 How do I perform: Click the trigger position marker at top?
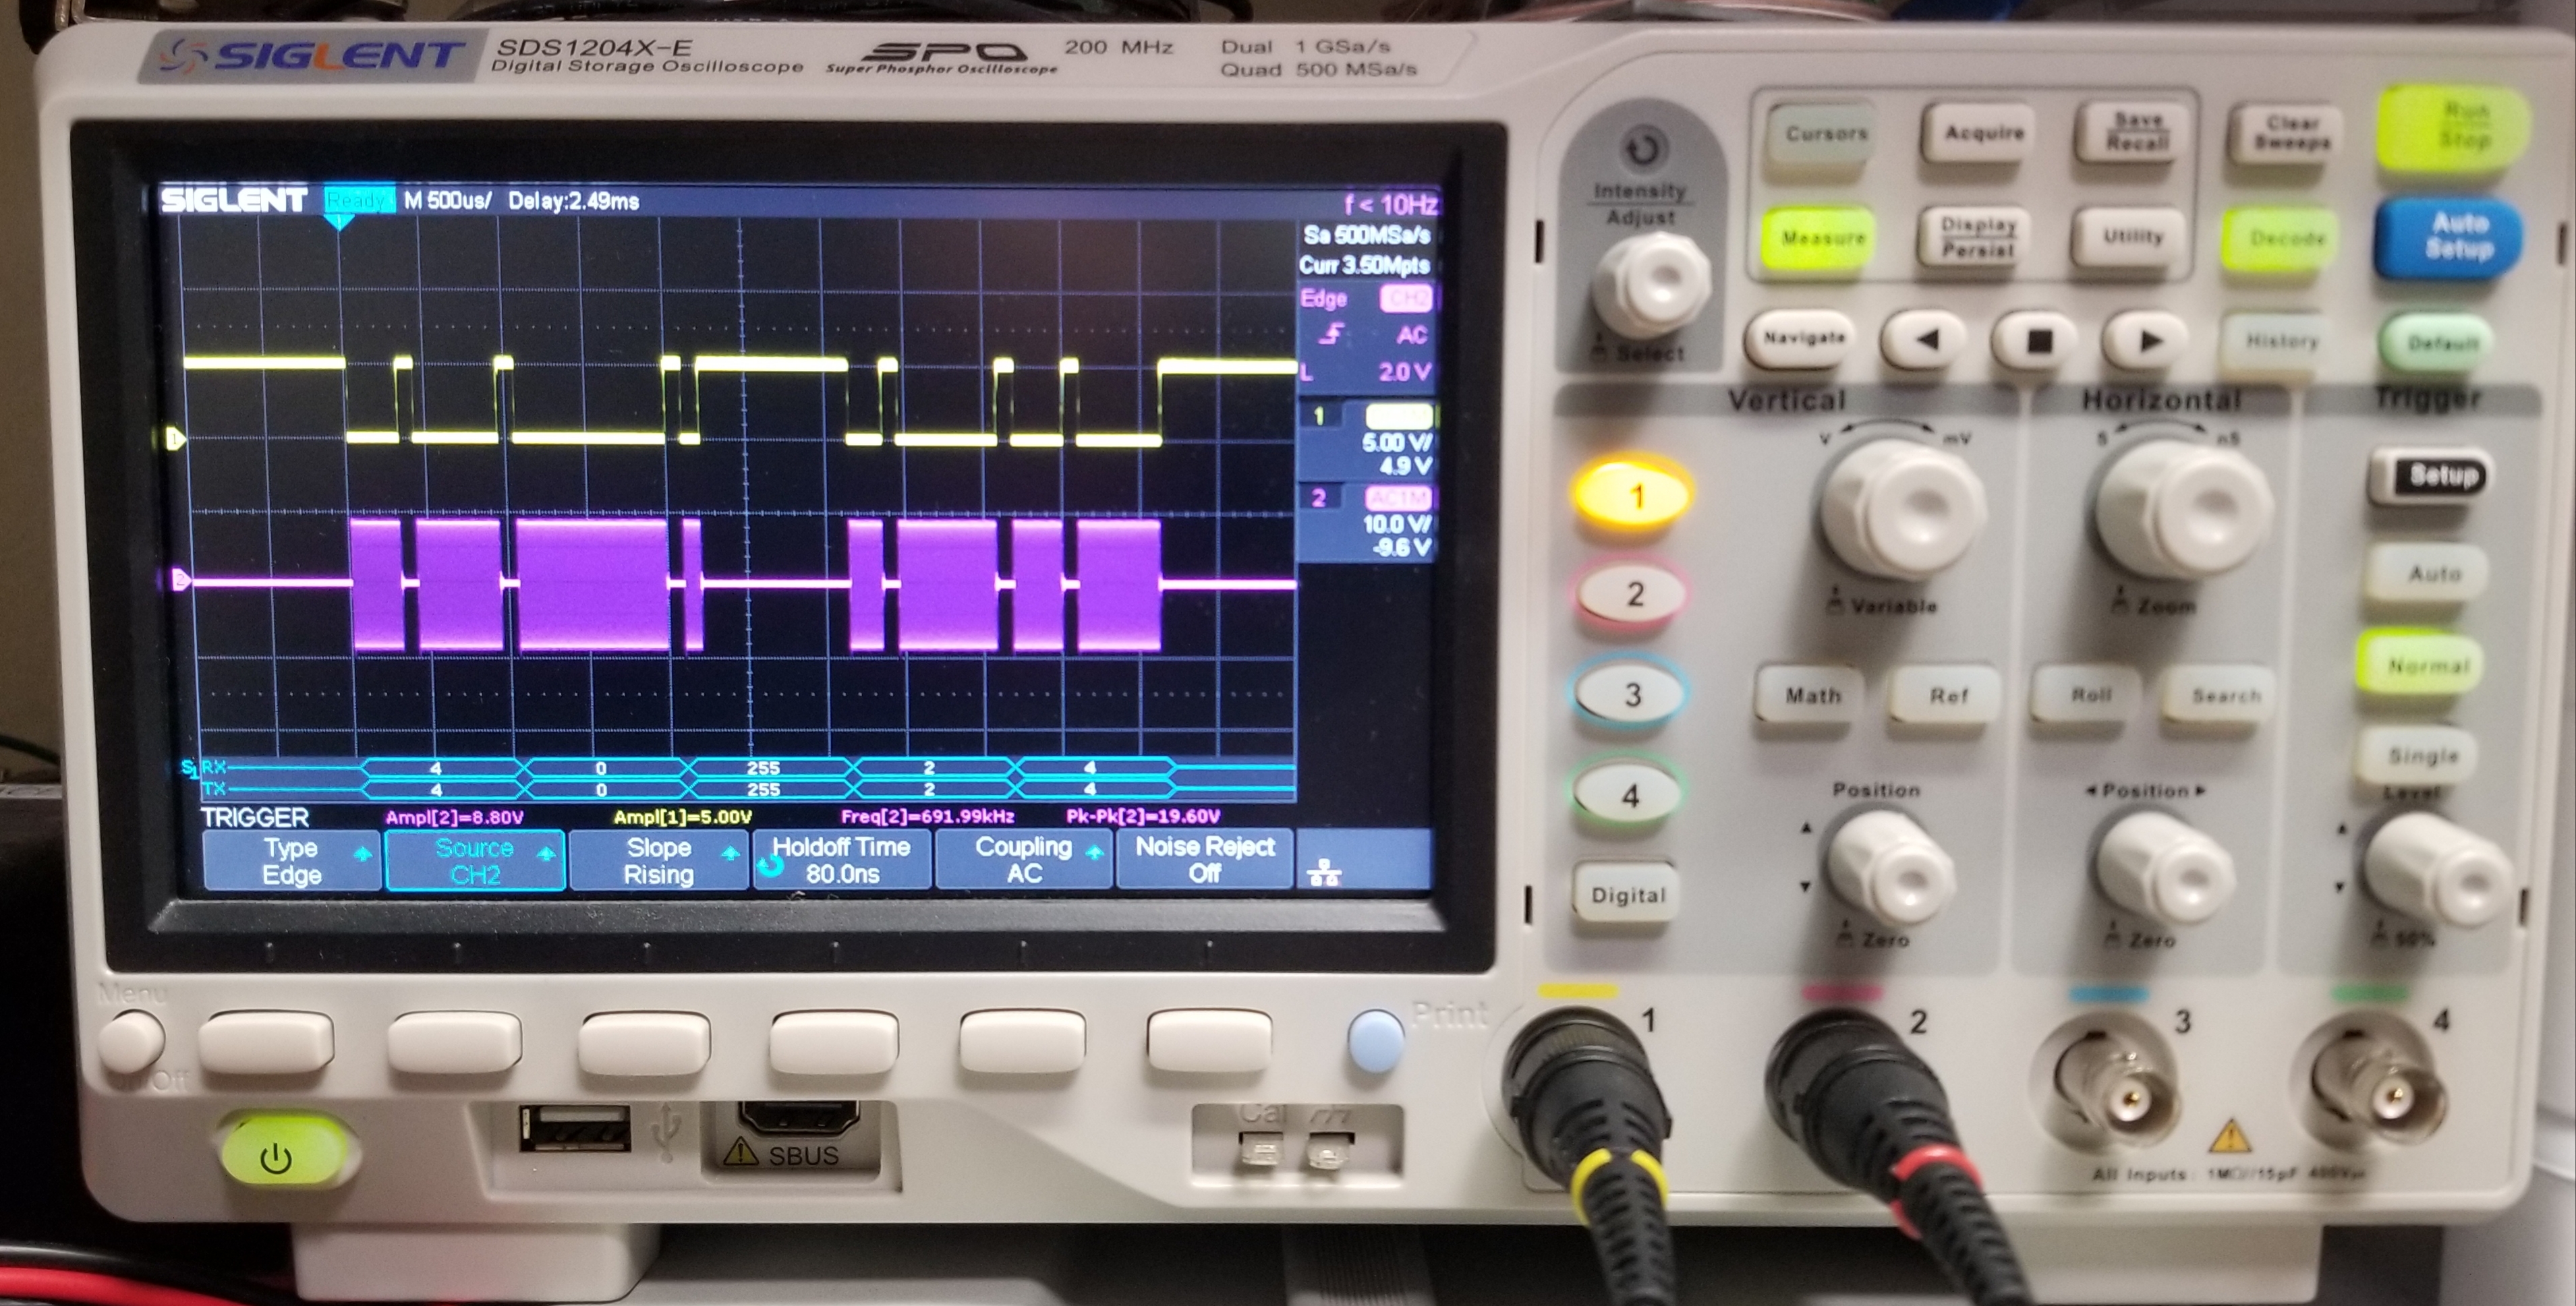click(340, 221)
